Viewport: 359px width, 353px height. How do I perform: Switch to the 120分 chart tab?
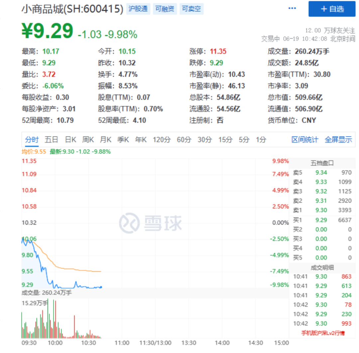click(x=162, y=140)
